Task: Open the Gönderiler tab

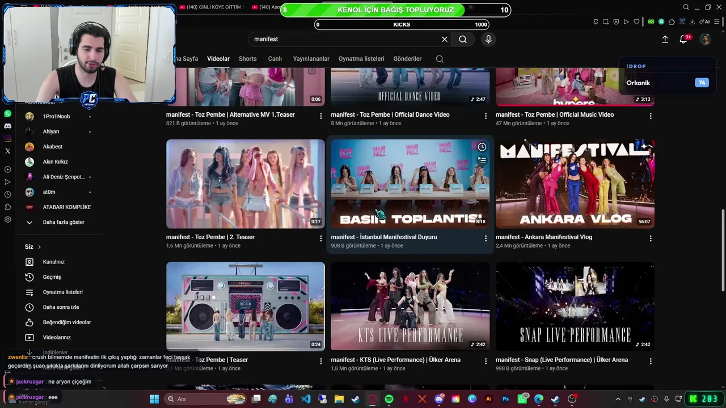Action: pos(407,59)
